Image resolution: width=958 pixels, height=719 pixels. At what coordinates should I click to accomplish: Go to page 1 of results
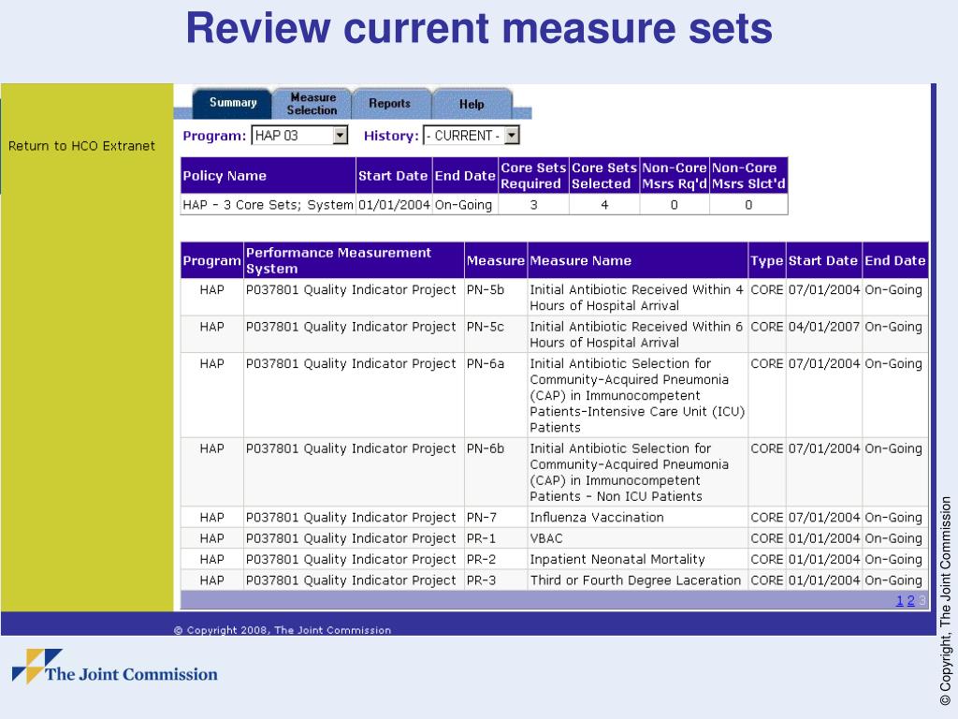899,601
